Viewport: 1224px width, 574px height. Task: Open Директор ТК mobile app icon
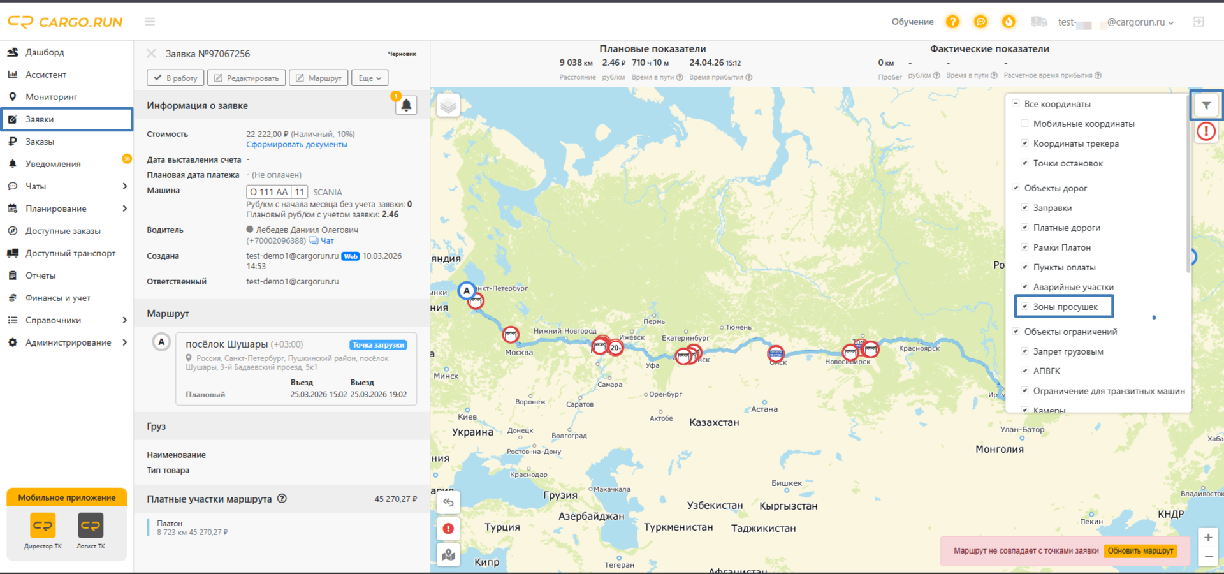(43, 526)
